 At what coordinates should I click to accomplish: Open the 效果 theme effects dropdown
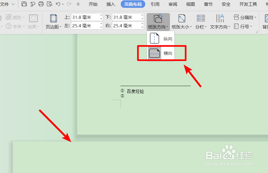(33, 21)
